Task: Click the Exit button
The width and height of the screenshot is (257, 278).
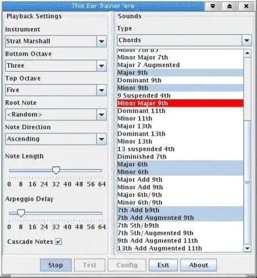Action: coord(163,265)
